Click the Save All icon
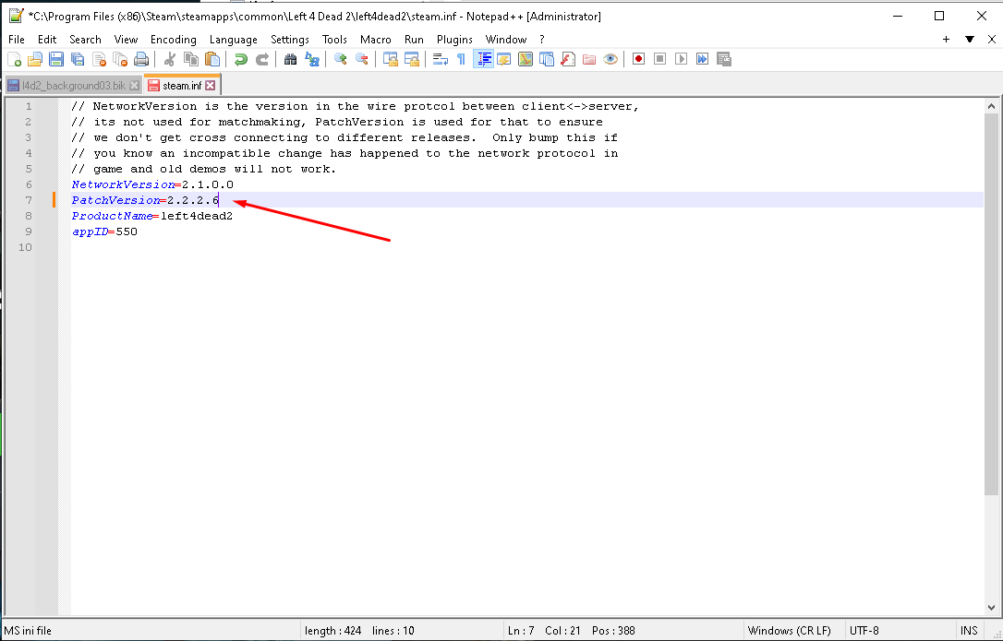This screenshot has width=1003, height=641. pyautogui.click(x=78, y=59)
